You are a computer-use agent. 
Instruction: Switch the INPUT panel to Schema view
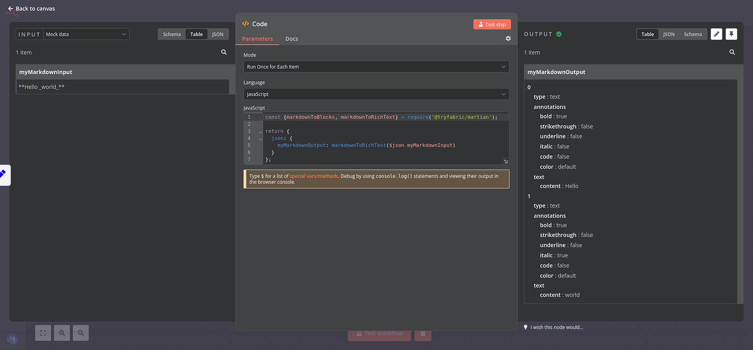coord(171,34)
